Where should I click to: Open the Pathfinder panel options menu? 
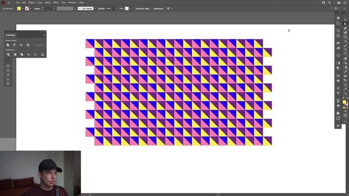(x=44, y=35)
